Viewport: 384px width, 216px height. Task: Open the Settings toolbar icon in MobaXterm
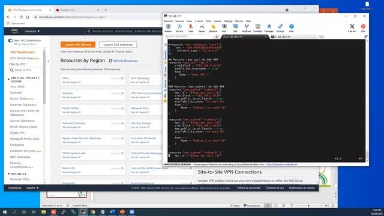coord(280,28)
